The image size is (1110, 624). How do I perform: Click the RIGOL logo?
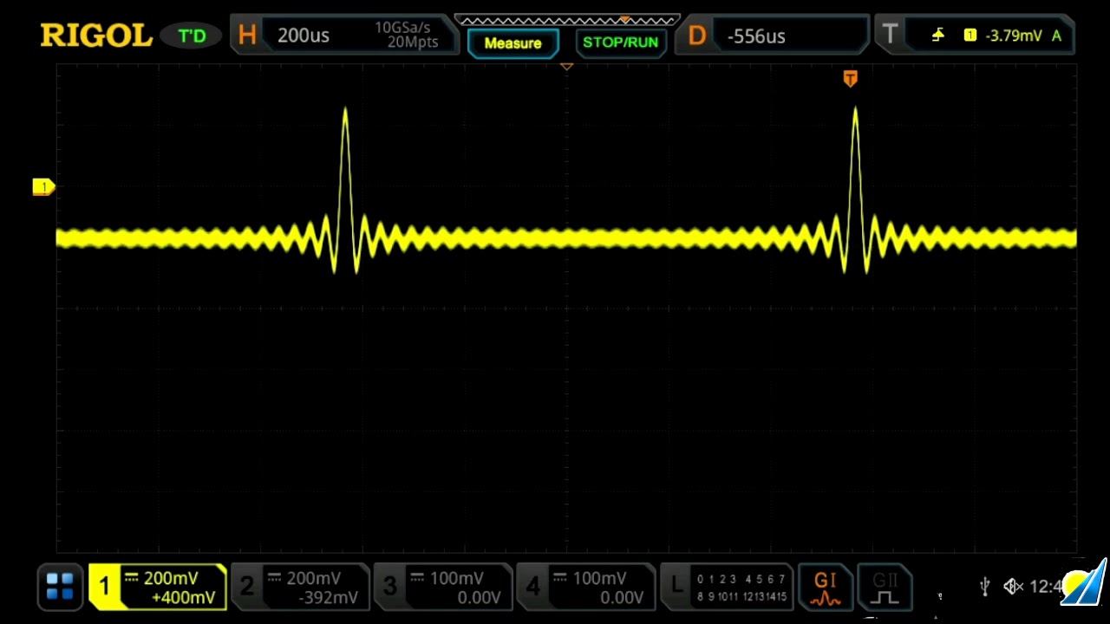[x=96, y=36]
